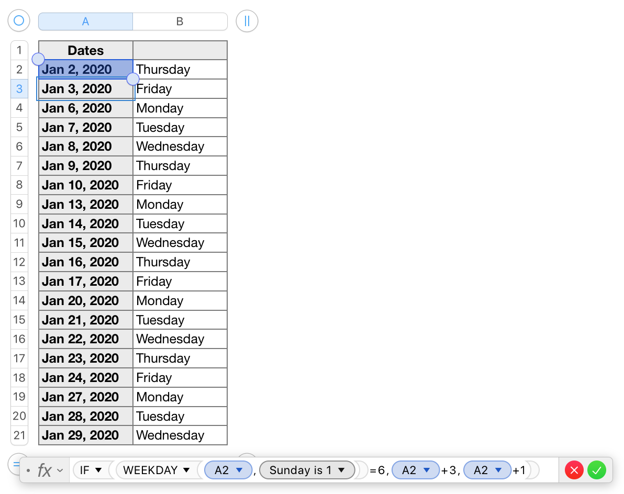Click the cell 'Jan 2, 2020'

point(85,69)
